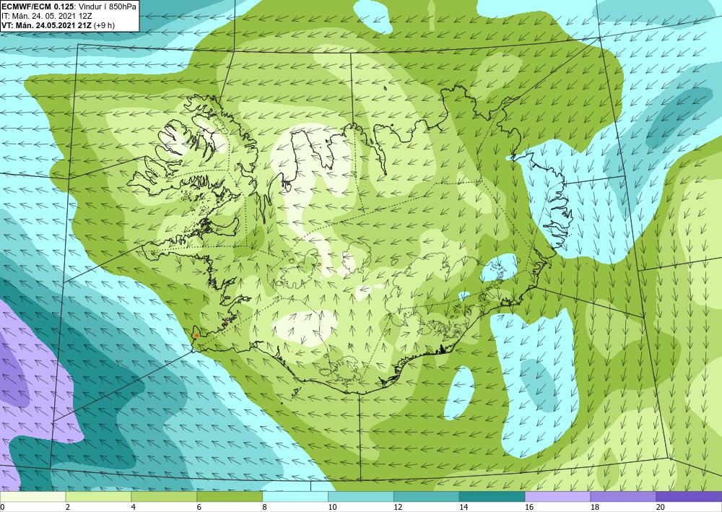Viewport: 722px width, 512px height.
Task: Select the palest 0–2 legend color swatch
Action: coord(32,497)
